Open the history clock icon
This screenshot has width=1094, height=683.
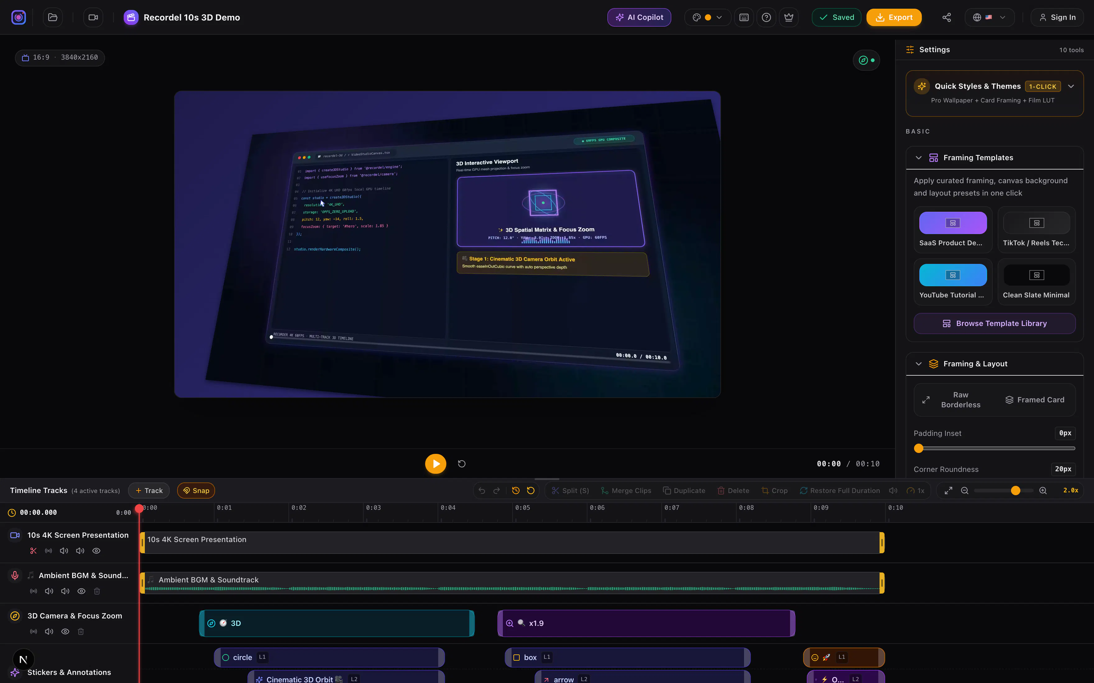(x=516, y=491)
